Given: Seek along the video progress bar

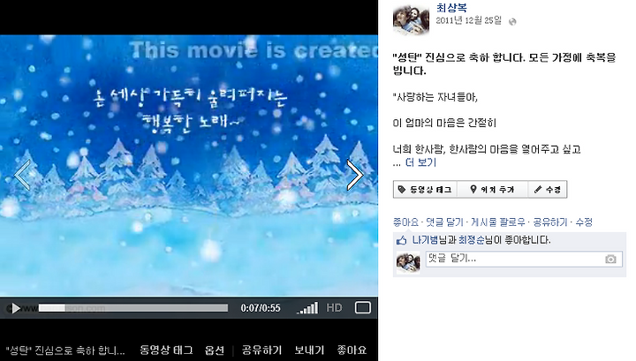Looking at the screenshot, I should point(133,308).
